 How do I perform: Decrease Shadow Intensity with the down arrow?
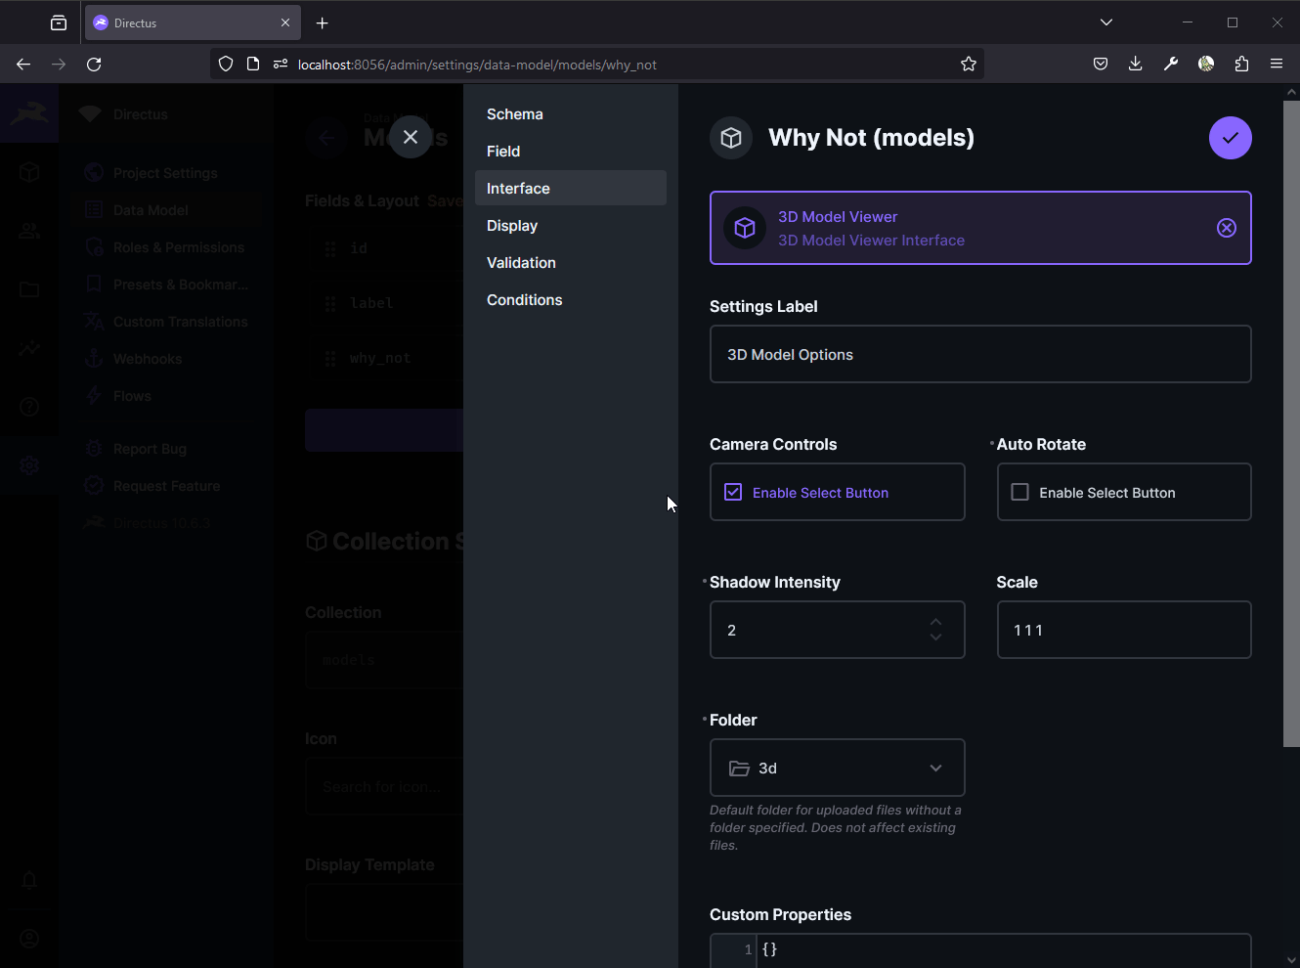click(935, 638)
